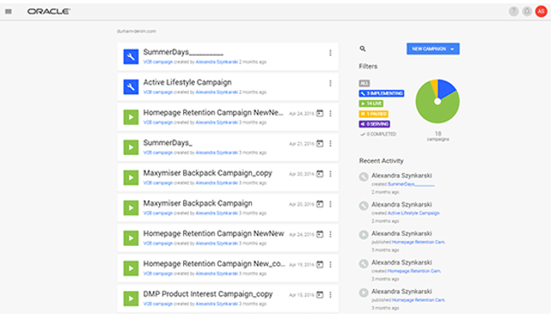This screenshot has height=318, width=551.
Task: Open the hamburger navigation menu
Action: [8, 12]
